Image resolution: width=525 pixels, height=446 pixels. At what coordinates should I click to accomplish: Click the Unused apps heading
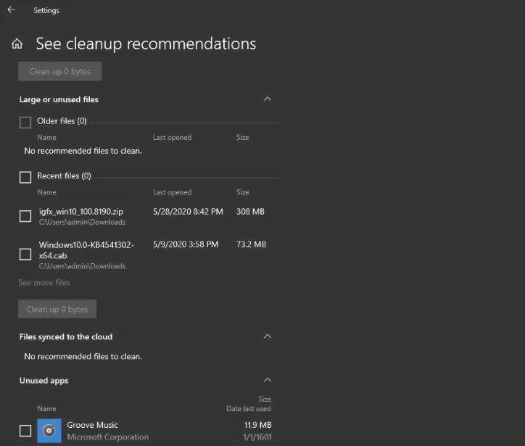point(44,381)
